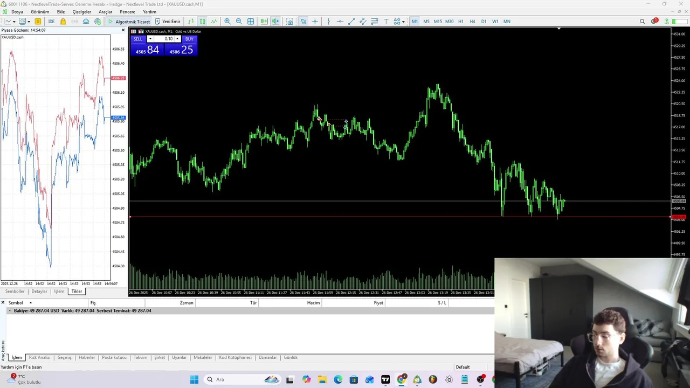Viewport: 690px width, 388px height.
Task: Click the yellow dollar market watch icon
Action: 38,22
